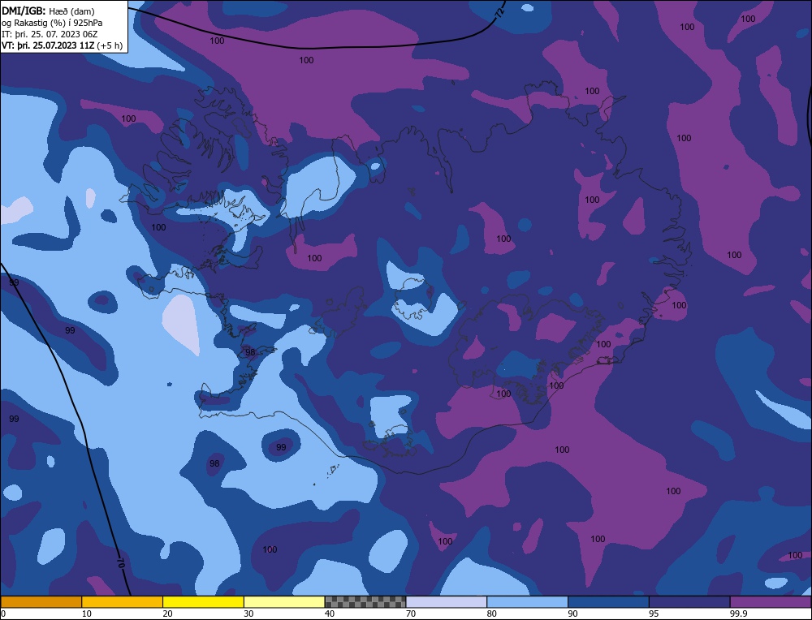Click the '70' label on the black contour line

coord(121,562)
